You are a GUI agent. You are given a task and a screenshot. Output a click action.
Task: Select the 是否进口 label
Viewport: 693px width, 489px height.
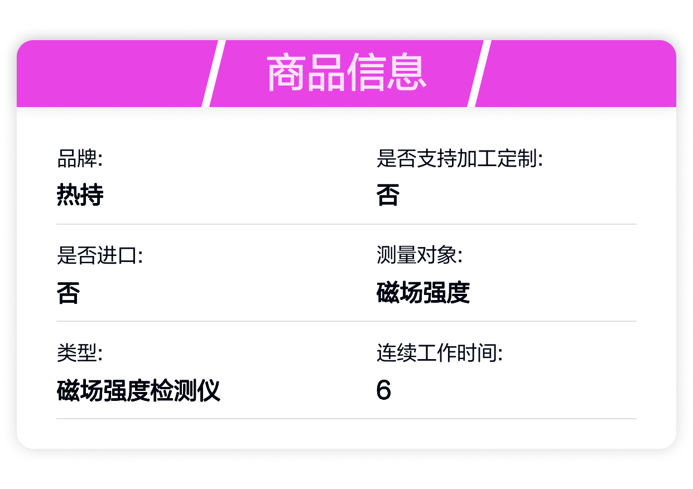click(100, 257)
